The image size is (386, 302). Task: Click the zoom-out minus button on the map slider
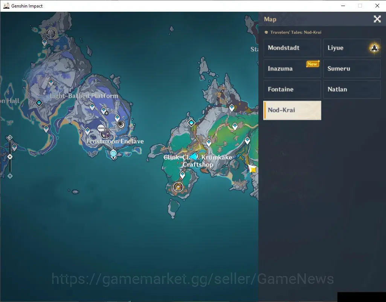pos(10,176)
